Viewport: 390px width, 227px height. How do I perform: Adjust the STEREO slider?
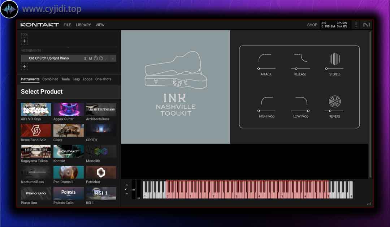click(x=334, y=69)
